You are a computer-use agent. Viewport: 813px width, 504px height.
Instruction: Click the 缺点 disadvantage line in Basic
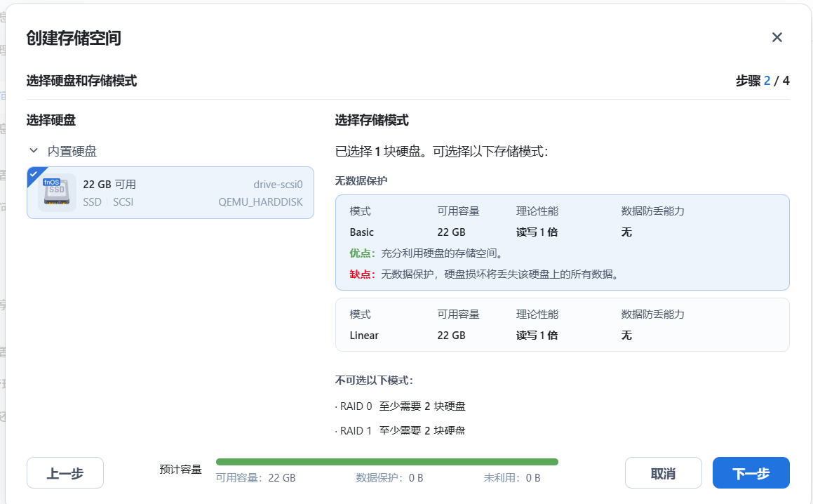[x=485, y=274]
